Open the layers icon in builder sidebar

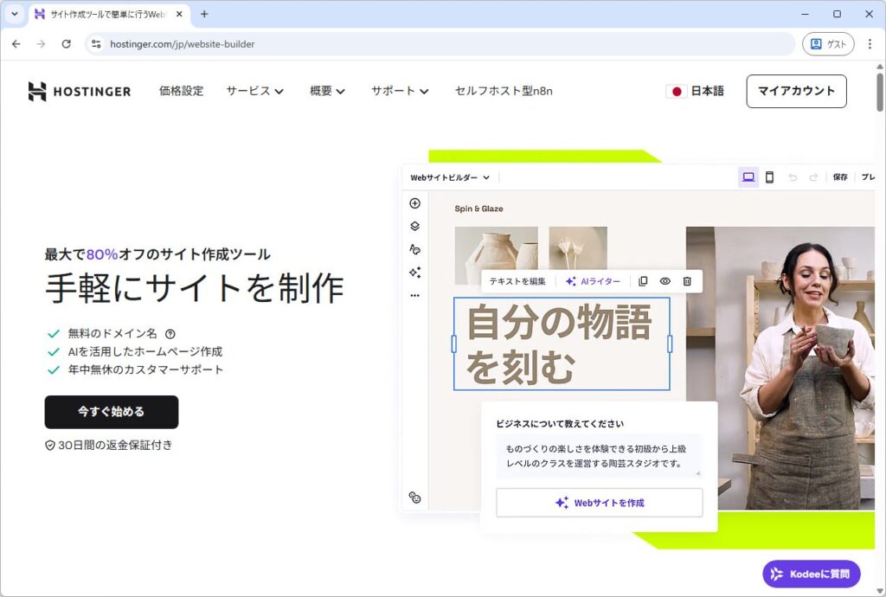point(414,227)
